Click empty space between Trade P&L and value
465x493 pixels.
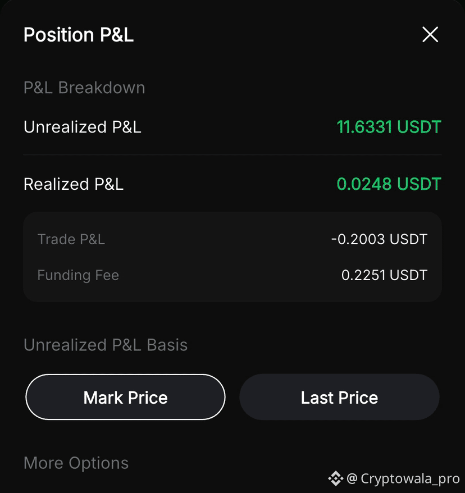217,239
